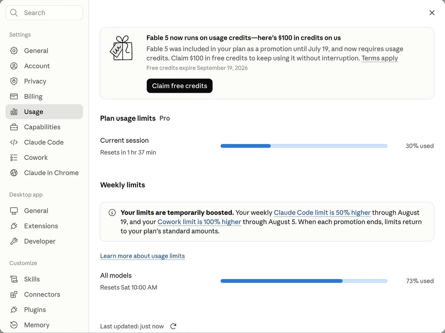This screenshot has width=445, height=333.
Task: Click the 'Current session' label
Action: click(125, 141)
